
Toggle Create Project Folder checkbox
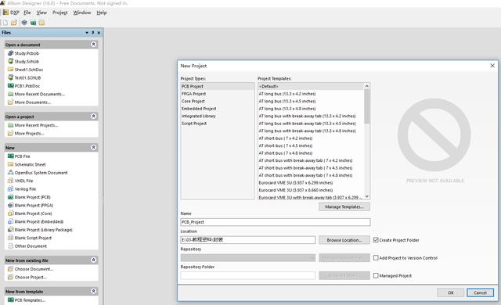pos(376,240)
